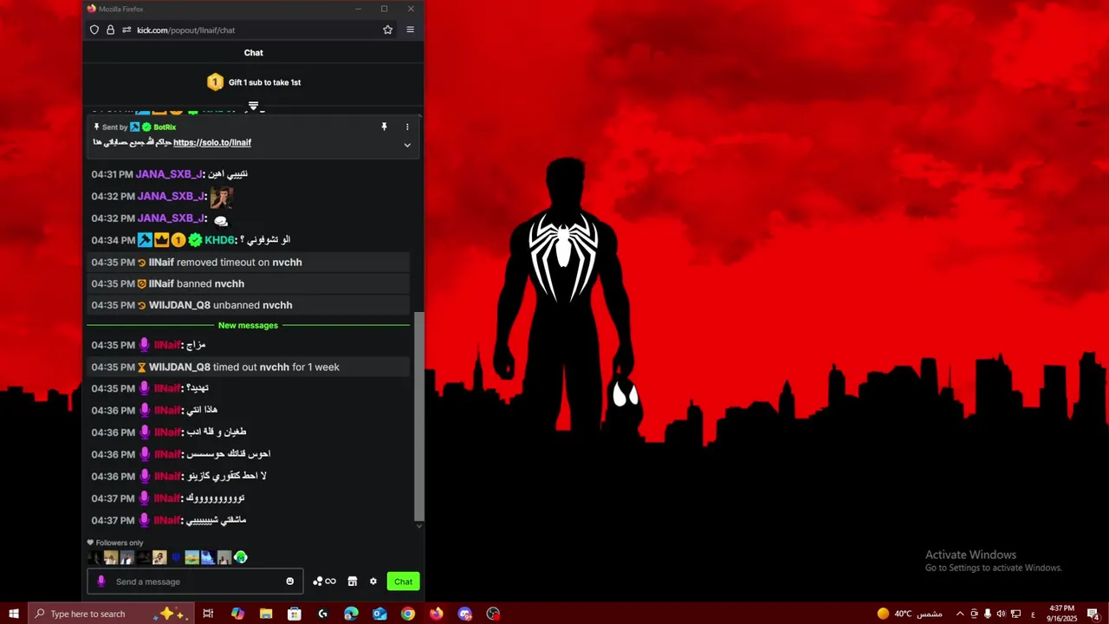Select the green alien emote in quick emotes
1109x624 pixels.
tap(241, 557)
